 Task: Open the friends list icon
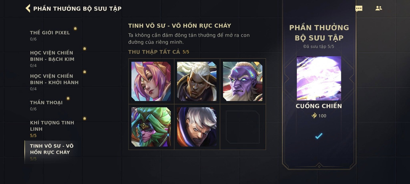click(x=379, y=8)
